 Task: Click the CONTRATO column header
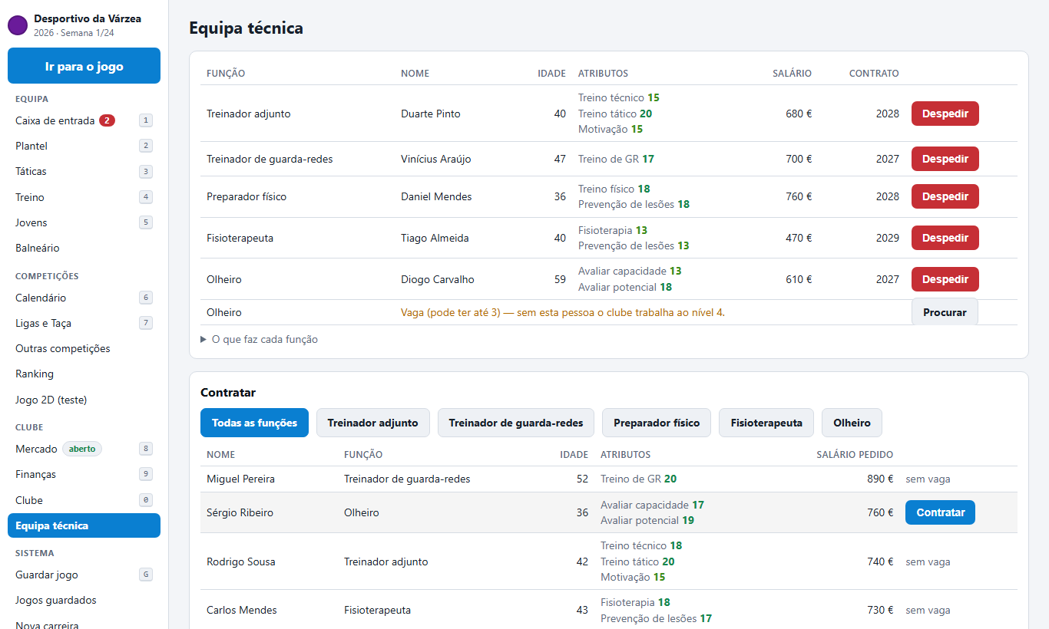pyautogui.click(x=874, y=74)
